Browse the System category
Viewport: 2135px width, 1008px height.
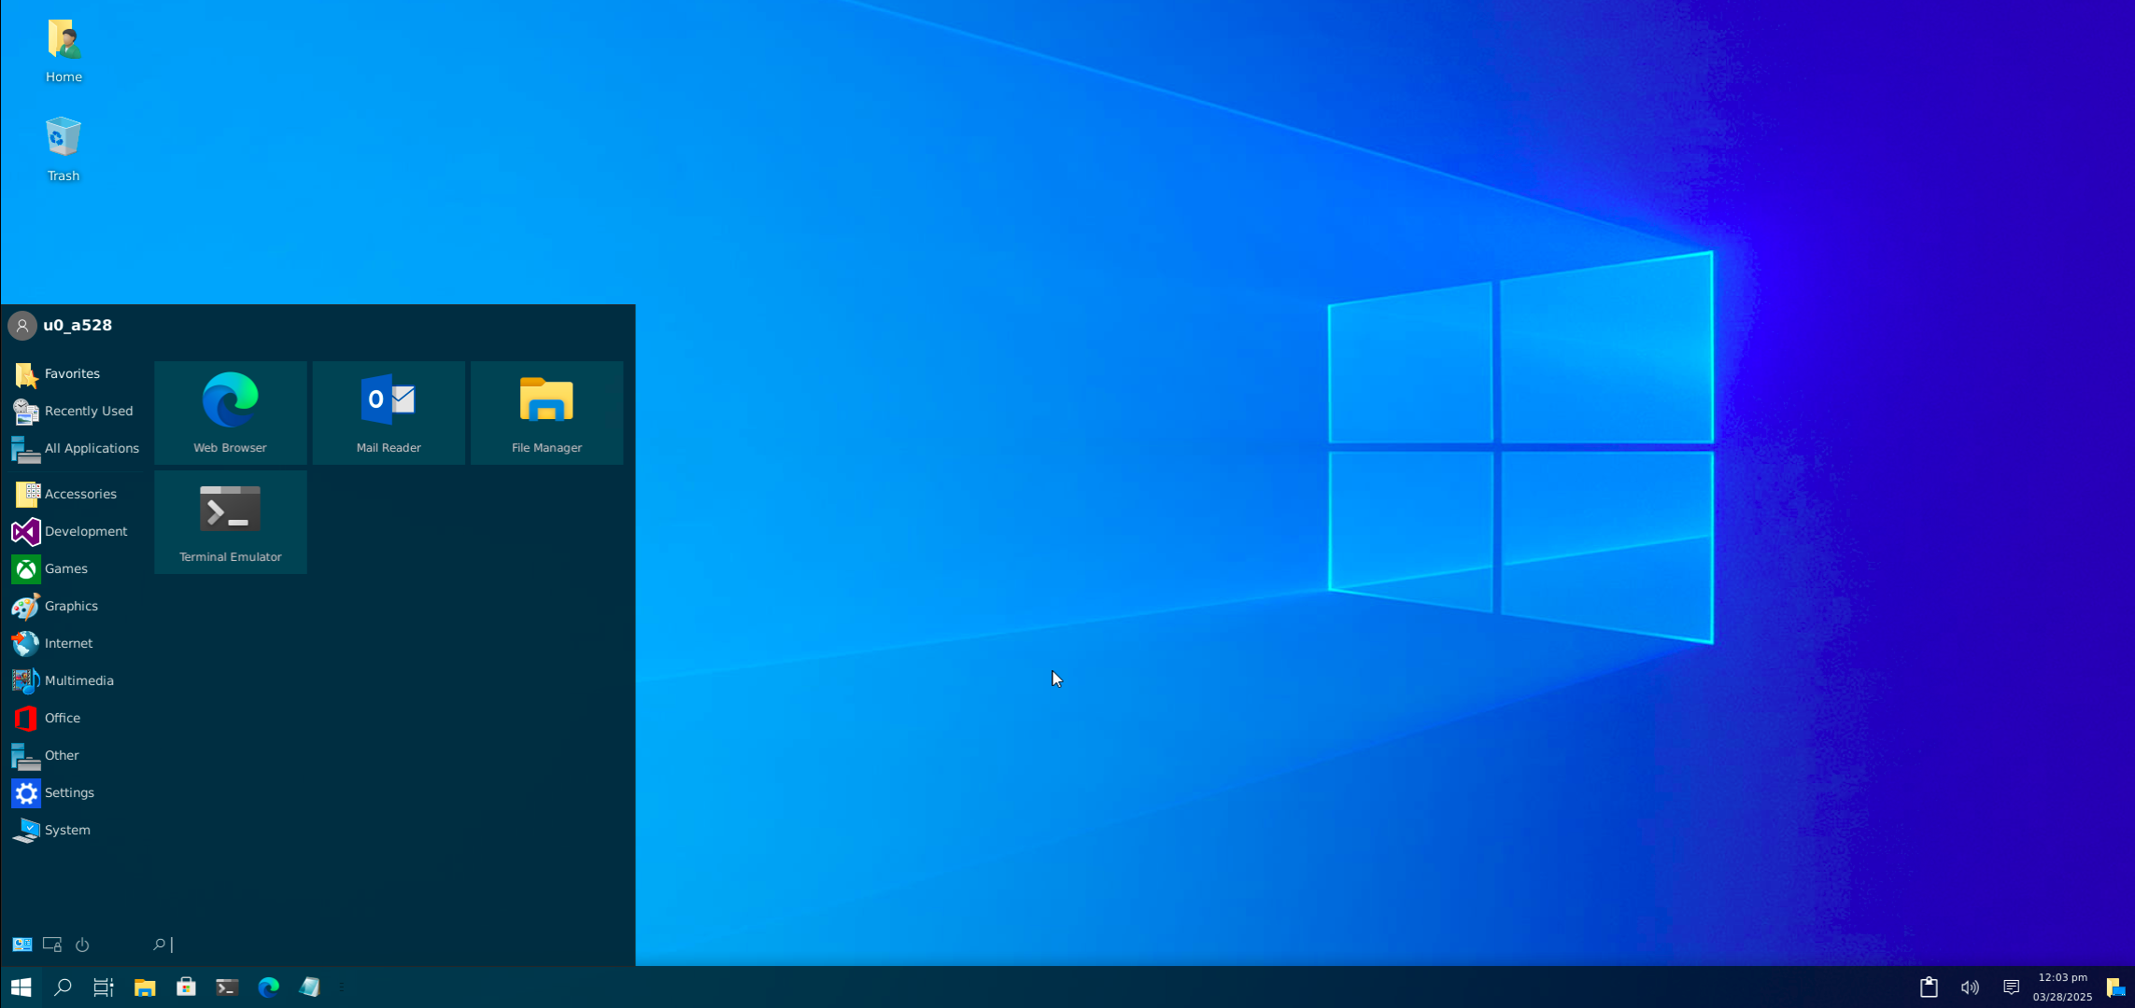75,830
